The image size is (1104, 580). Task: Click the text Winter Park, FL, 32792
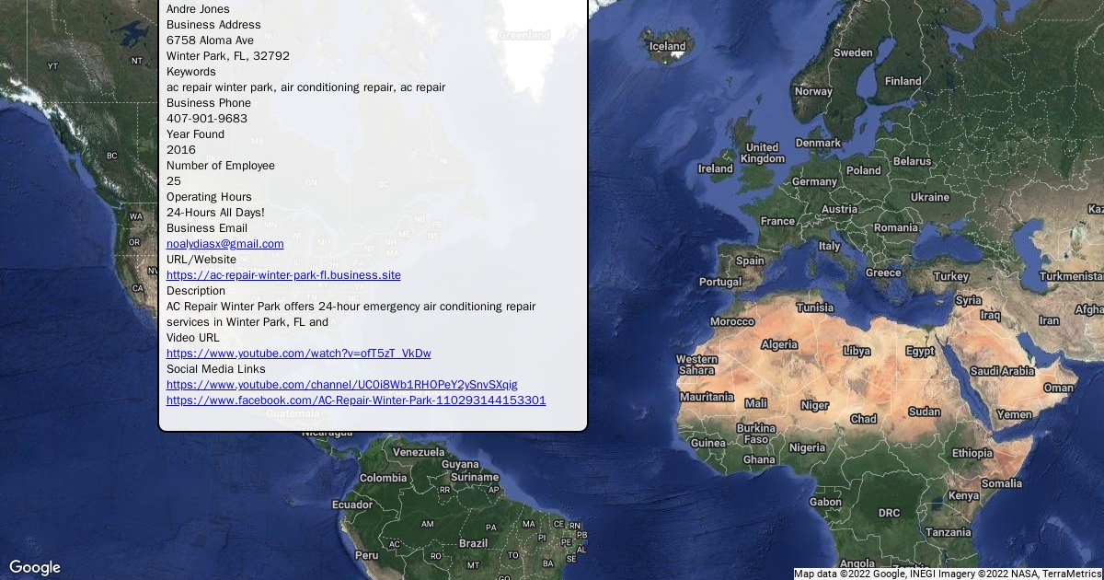(228, 56)
